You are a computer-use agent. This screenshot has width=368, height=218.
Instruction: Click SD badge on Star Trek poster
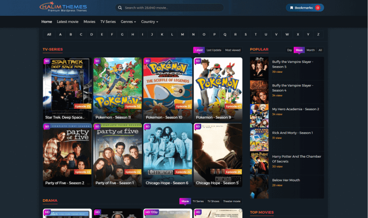point(47,61)
